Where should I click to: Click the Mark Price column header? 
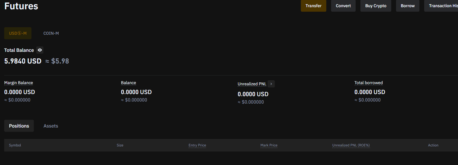pyautogui.click(x=269, y=145)
